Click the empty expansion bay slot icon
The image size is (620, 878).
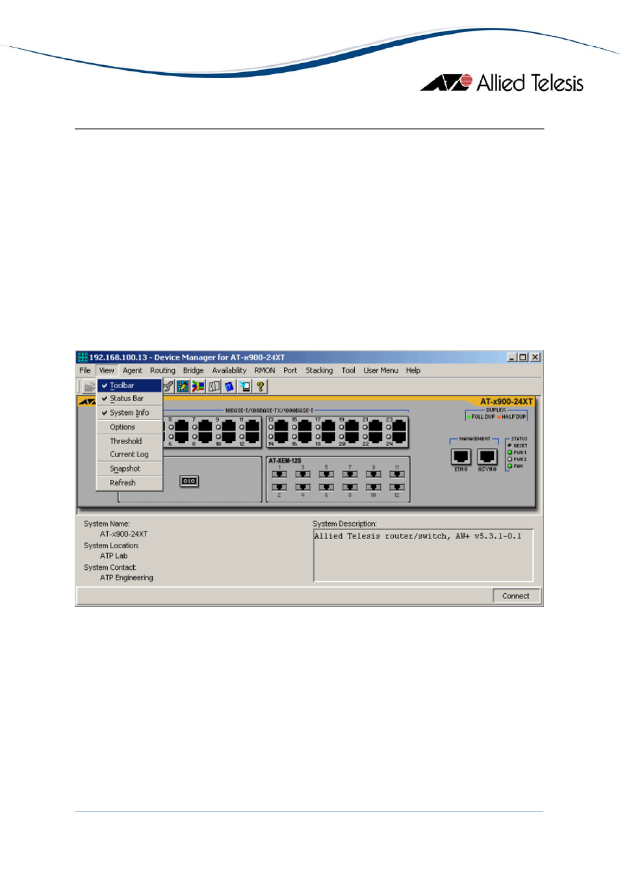(x=189, y=481)
